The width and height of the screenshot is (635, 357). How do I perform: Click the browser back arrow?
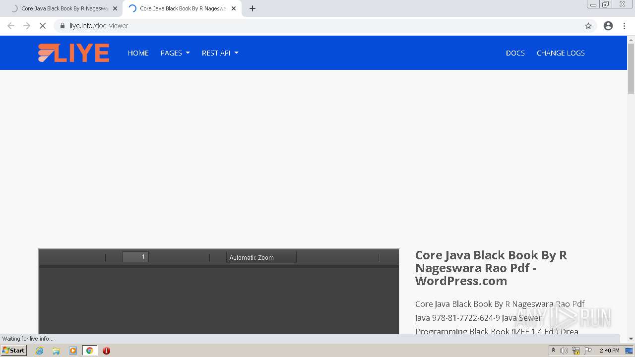pos(11,26)
